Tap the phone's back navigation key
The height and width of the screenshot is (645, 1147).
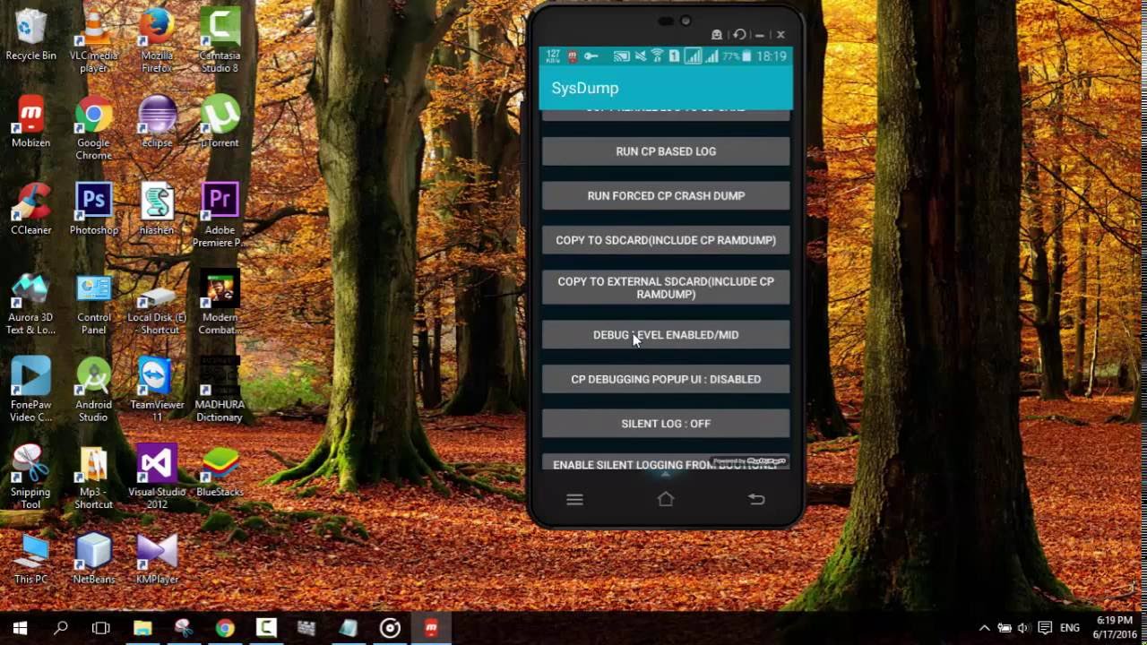[x=756, y=500]
